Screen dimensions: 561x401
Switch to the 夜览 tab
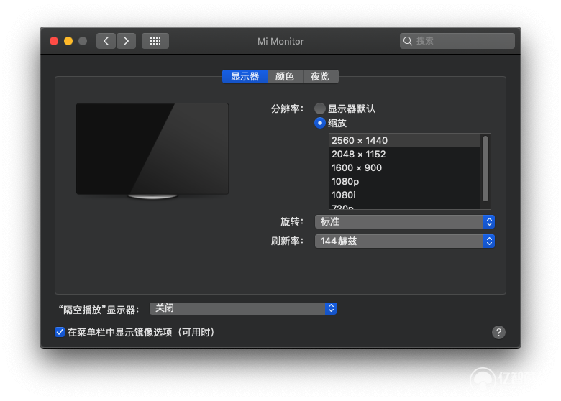pos(320,76)
